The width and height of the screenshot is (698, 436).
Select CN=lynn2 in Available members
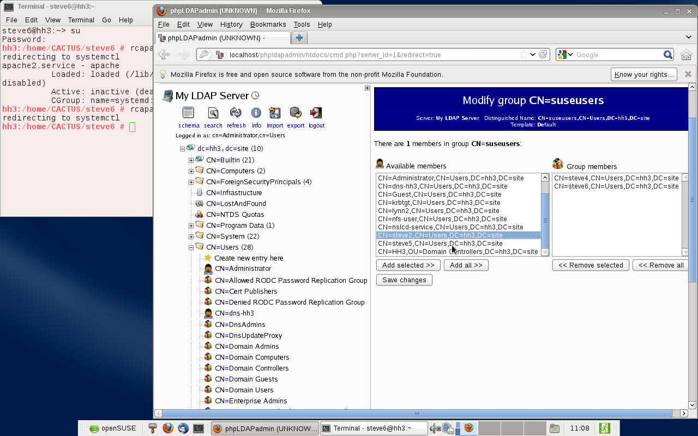click(458, 211)
